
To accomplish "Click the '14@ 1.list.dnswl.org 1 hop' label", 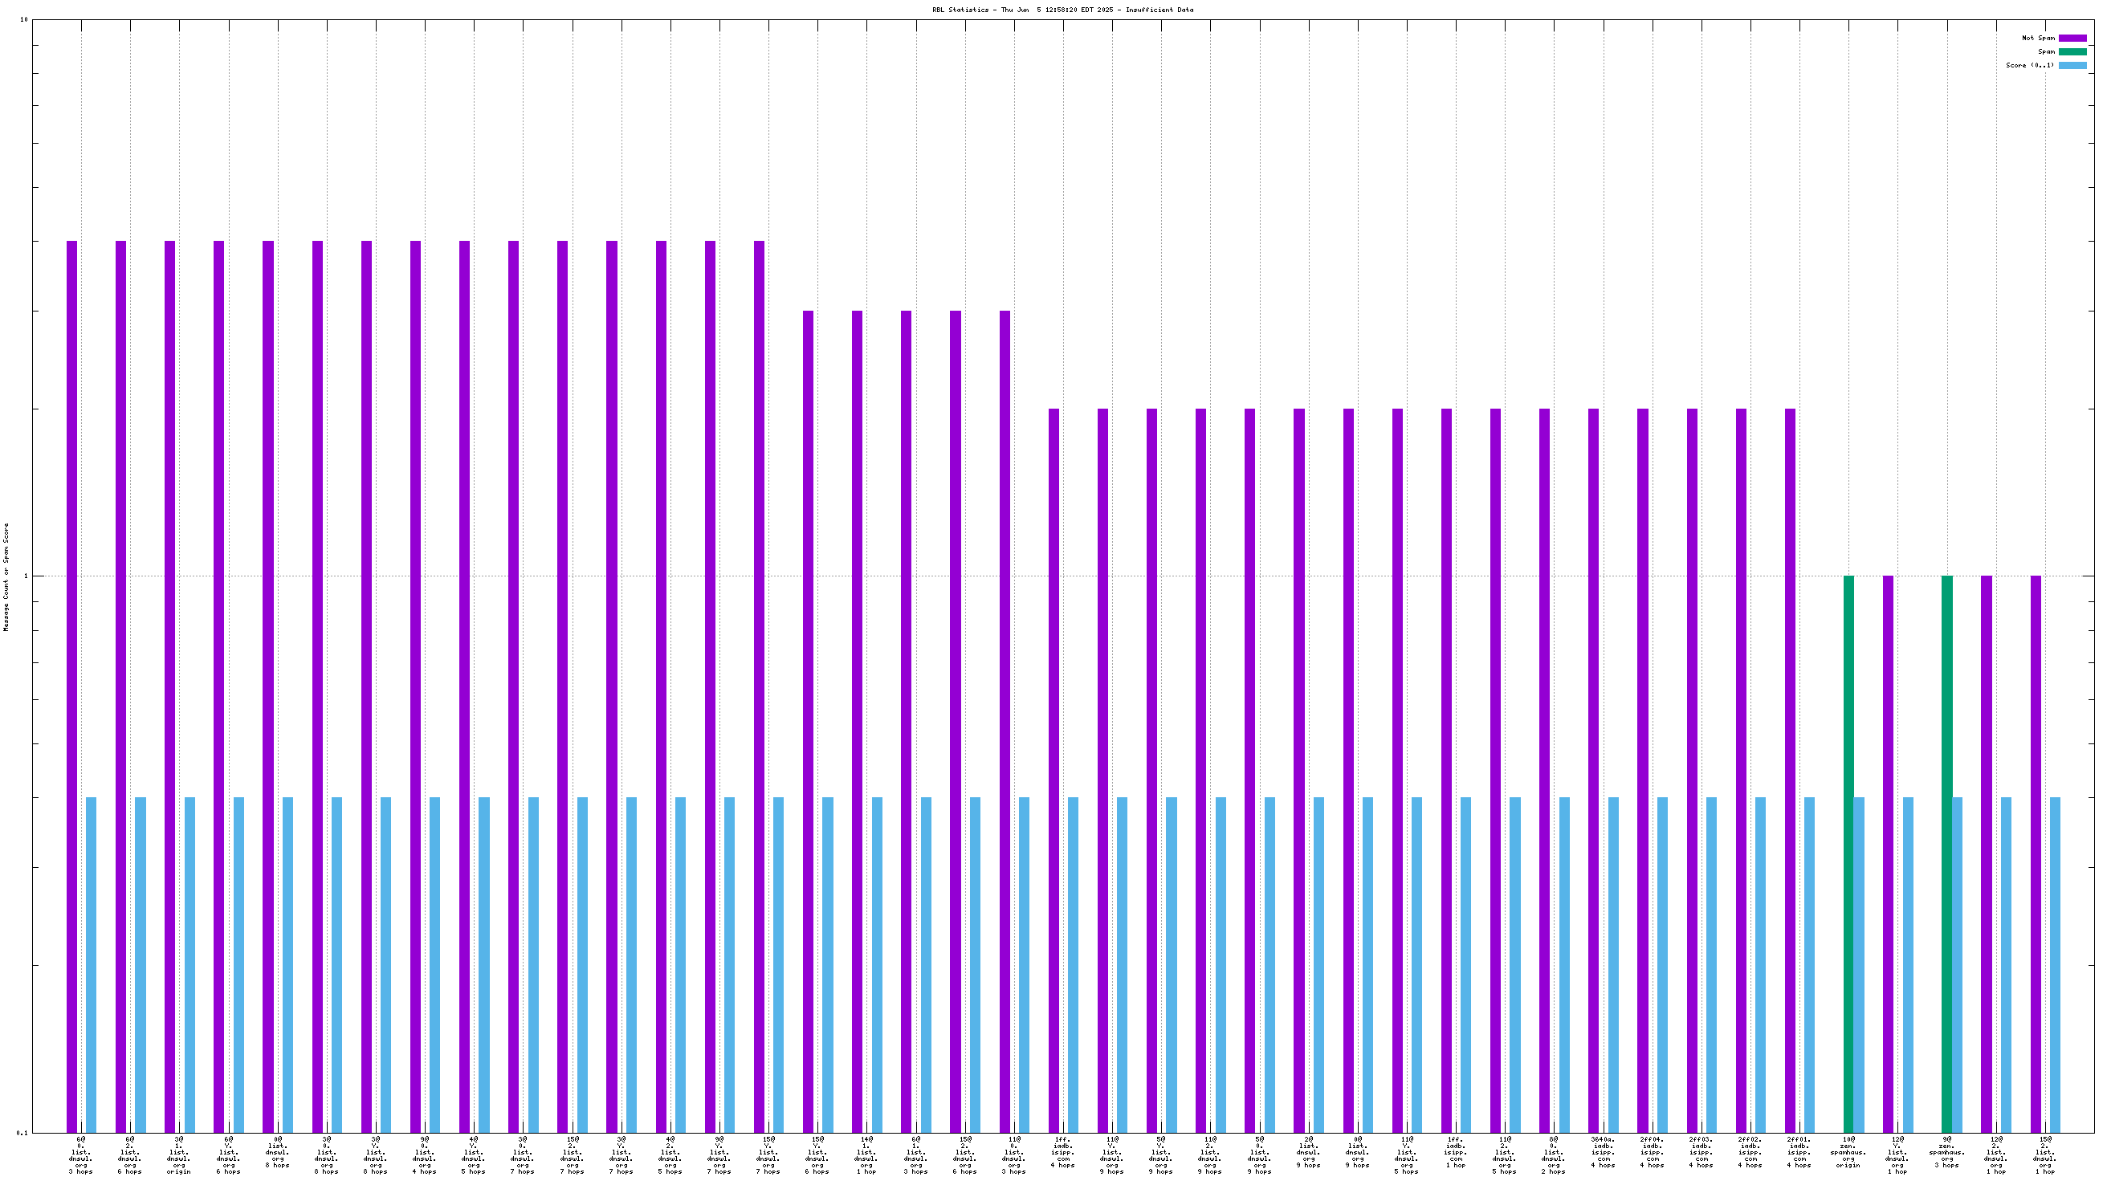I will (x=866, y=1154).
